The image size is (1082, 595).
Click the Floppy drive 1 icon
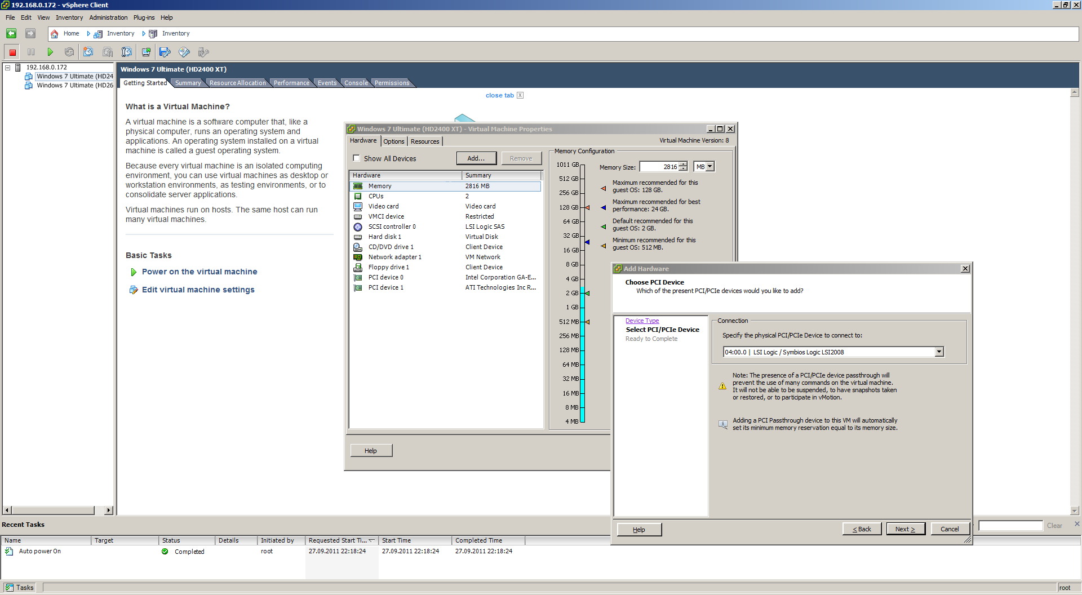(x=358, y=267)
